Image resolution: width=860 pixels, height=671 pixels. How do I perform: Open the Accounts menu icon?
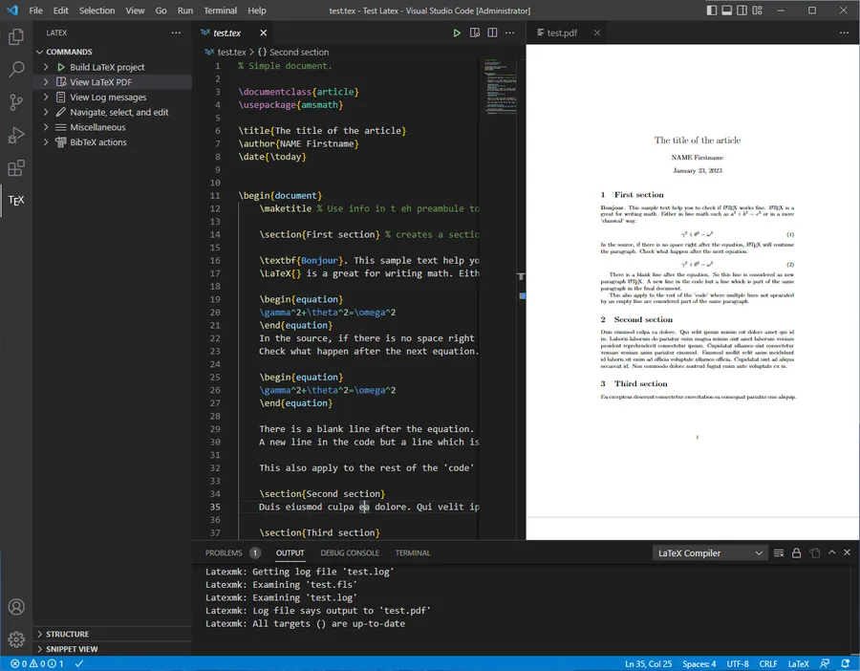[x=16, y=607]
